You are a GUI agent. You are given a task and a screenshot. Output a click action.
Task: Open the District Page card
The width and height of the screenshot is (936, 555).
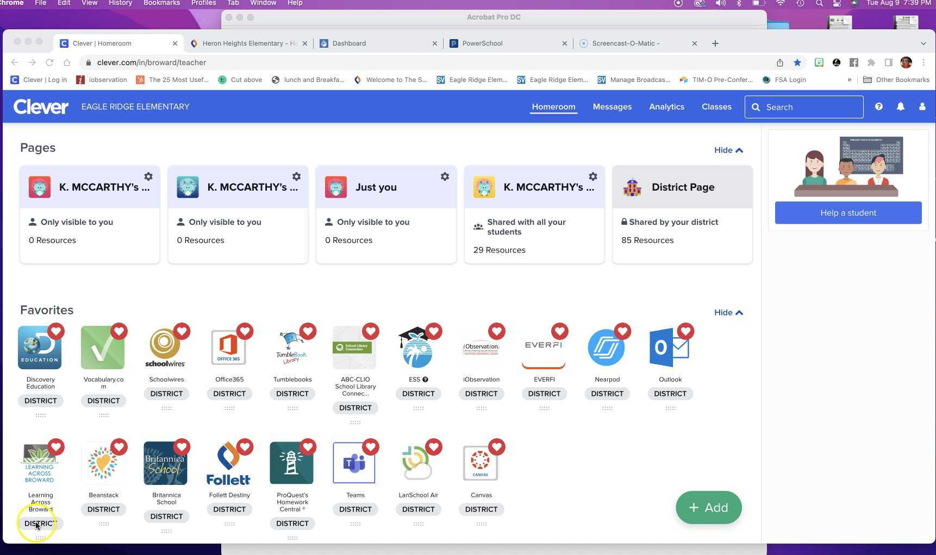click(682, 215)
